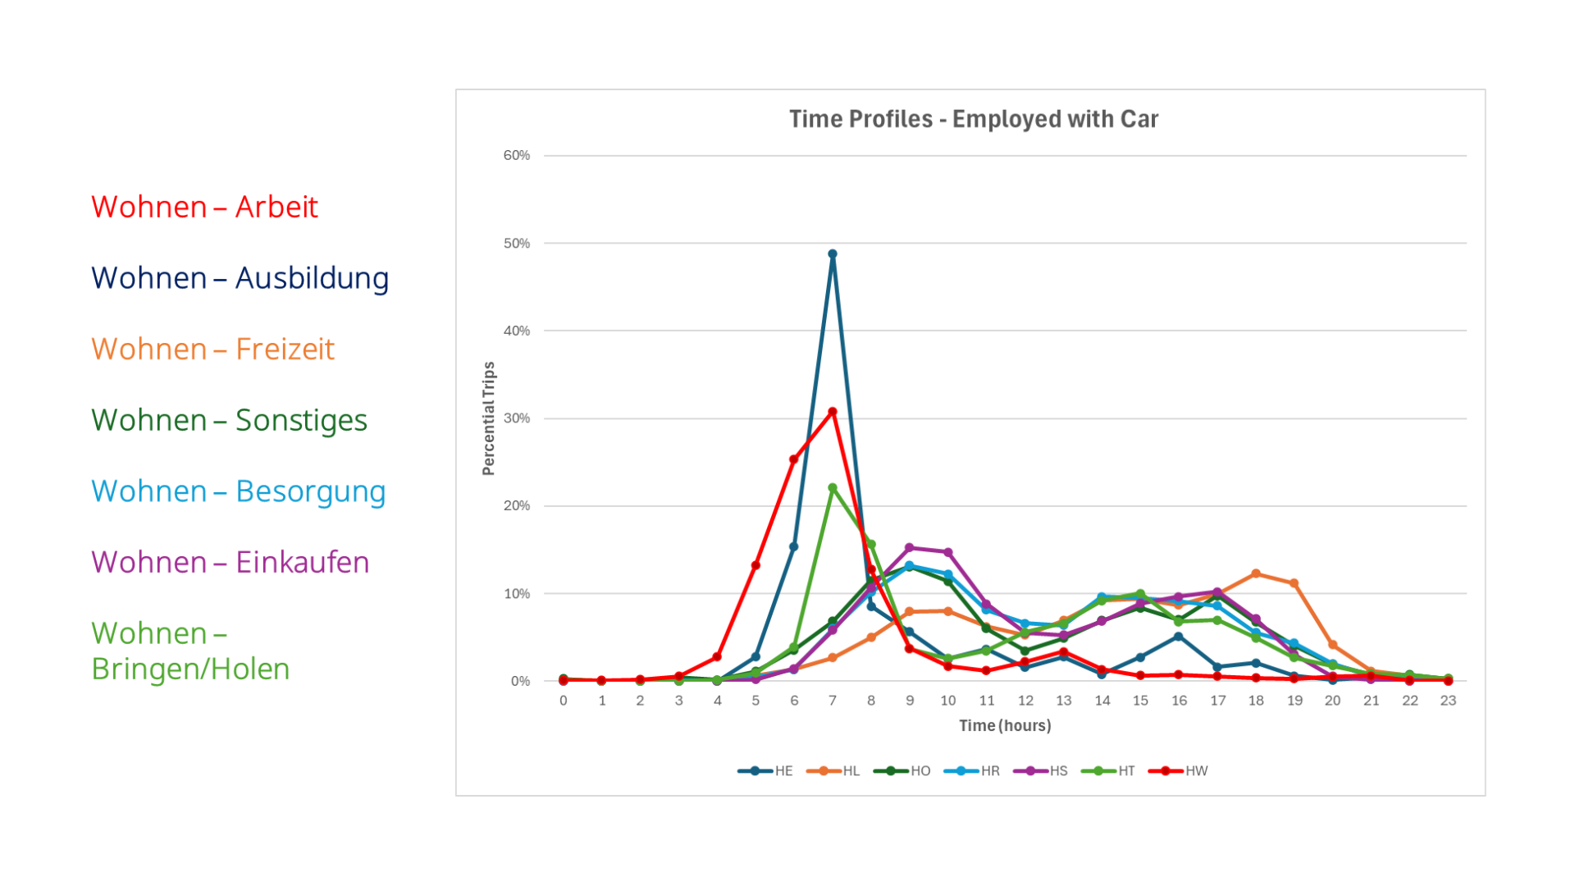Viewport: 1575px width, 886px height.
Task: Click the Wohnen – Ausbildung text
Action: [240, 278]
